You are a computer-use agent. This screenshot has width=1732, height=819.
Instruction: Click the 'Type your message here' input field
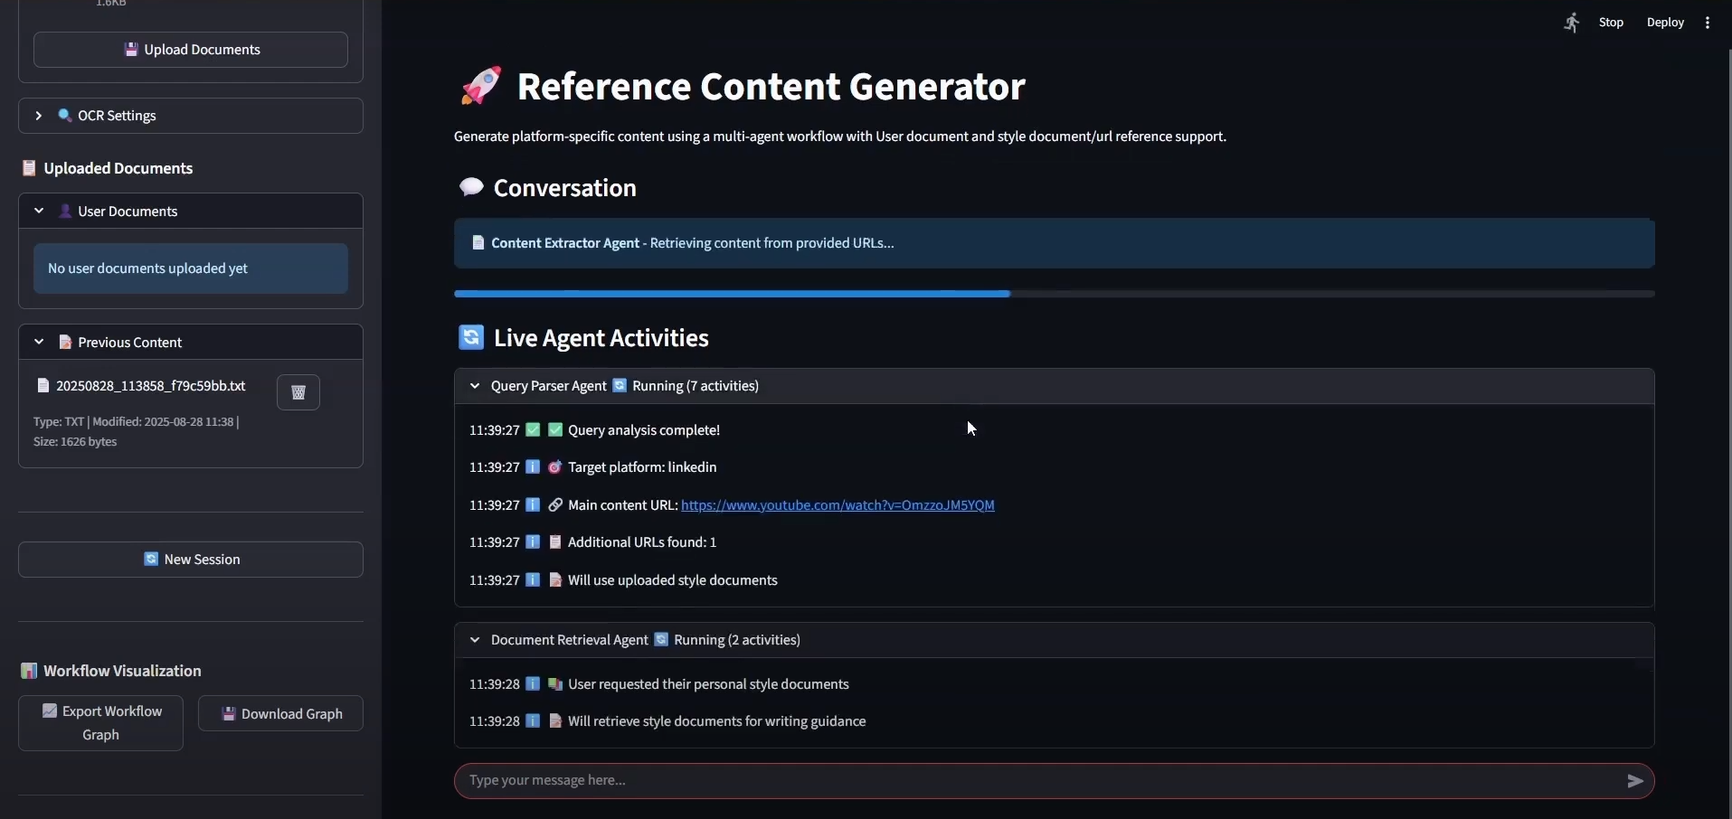pyautogui.click(x=1040, y=781)
